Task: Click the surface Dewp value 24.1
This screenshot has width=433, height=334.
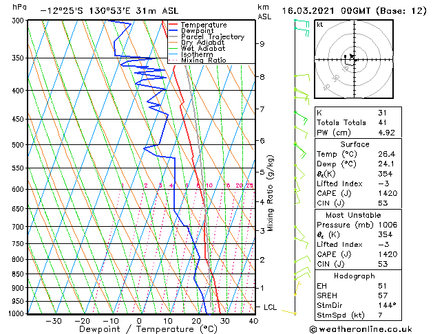Action: [386, 164]
